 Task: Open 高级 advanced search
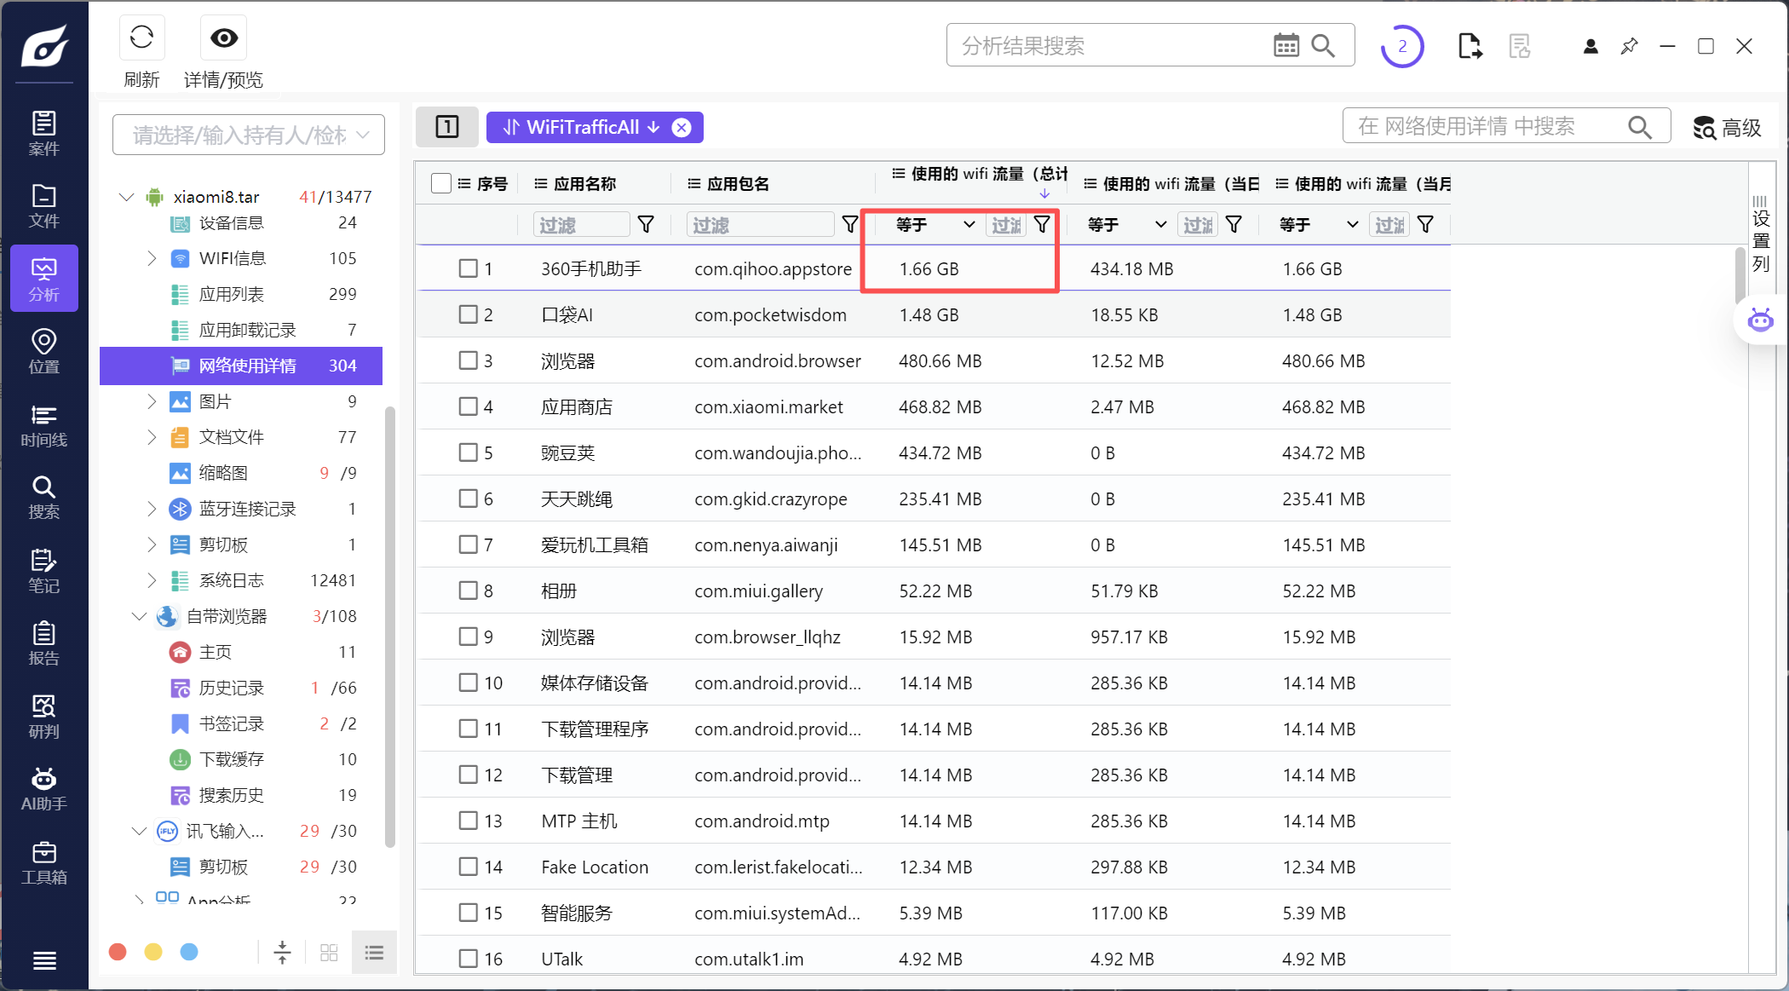[1728, 127]
